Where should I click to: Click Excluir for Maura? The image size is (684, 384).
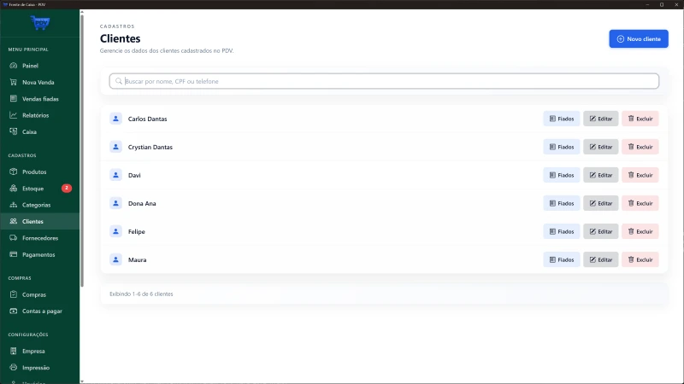(x=640, y=259)
